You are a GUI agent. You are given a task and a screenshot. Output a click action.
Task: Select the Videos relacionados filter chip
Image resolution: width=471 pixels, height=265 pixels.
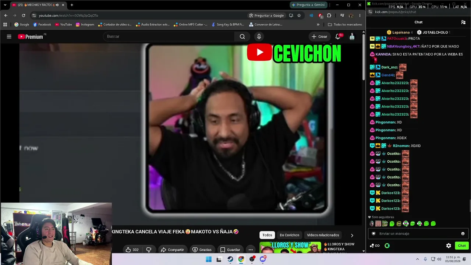[x=323, y=235]
